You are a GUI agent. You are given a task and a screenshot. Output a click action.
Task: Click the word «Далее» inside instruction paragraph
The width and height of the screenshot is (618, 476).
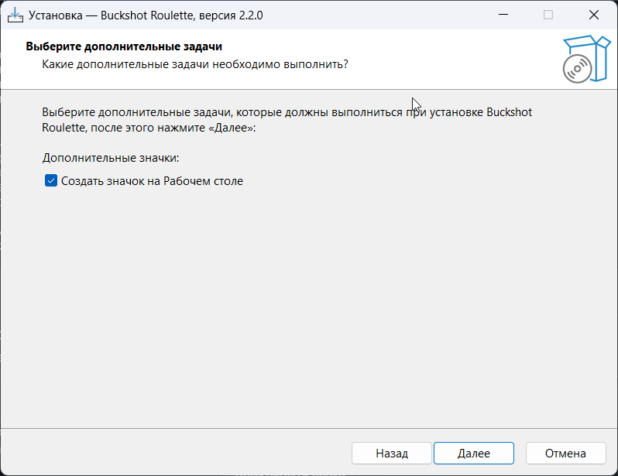232,128
